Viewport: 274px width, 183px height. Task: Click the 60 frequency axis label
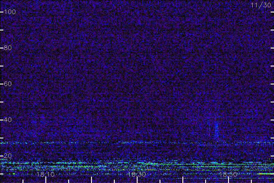point(8,84)
